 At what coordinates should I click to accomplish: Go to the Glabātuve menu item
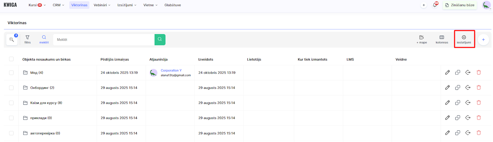tap(173, 5)
